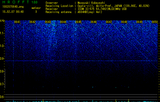The width and height of the screenshot is (160, 102).
Task: Select observer name Masayuki Kobayashi
Action: 91,3
